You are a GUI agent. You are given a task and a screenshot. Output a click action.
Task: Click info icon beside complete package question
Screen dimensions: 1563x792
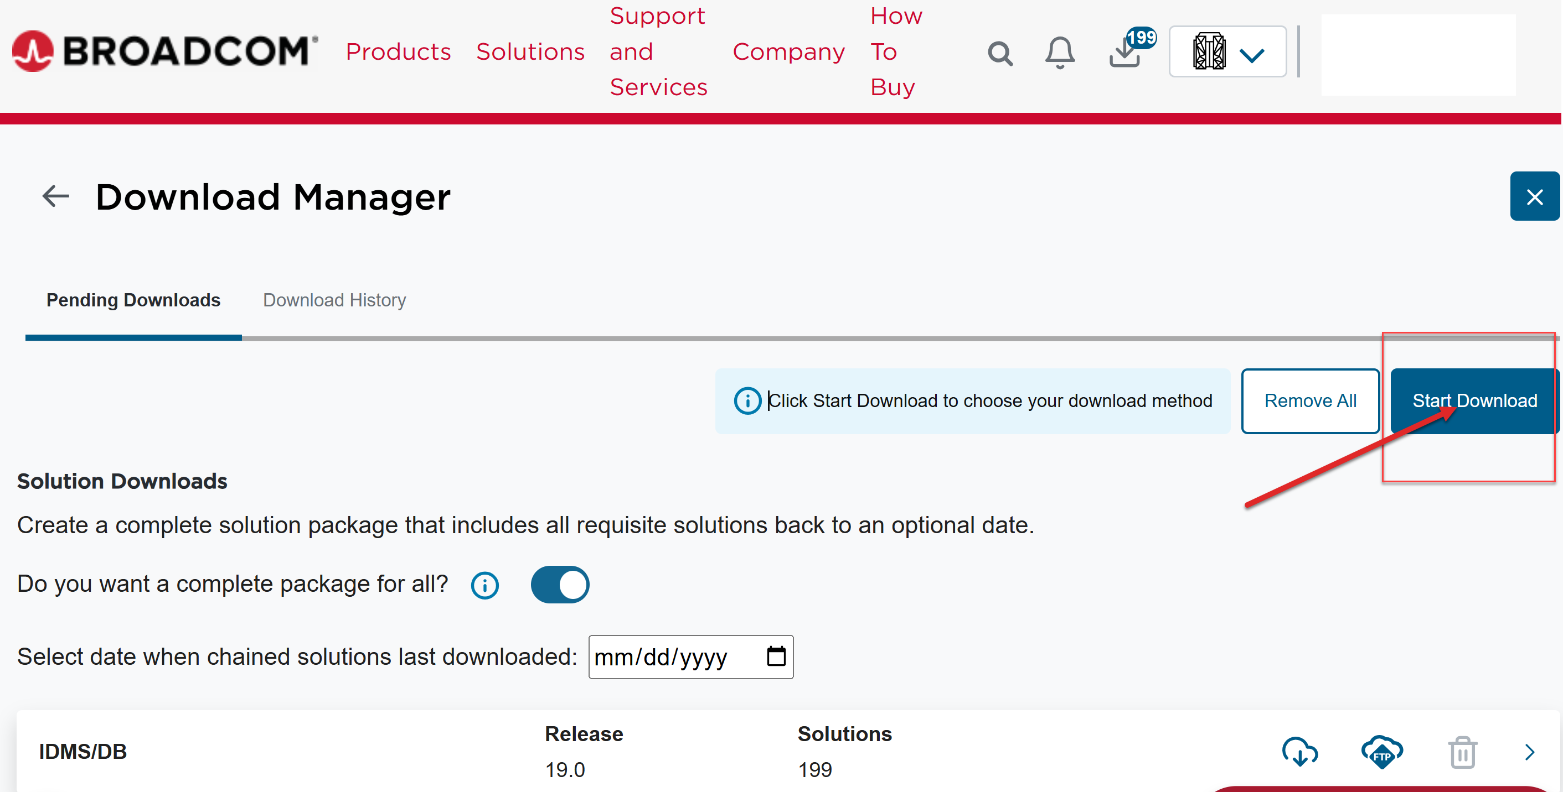[484, 585]
